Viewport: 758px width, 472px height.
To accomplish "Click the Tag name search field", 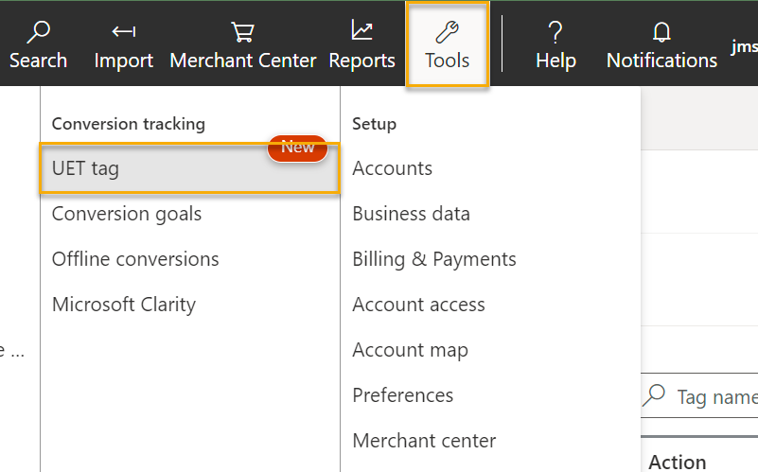I will point(716,396).
